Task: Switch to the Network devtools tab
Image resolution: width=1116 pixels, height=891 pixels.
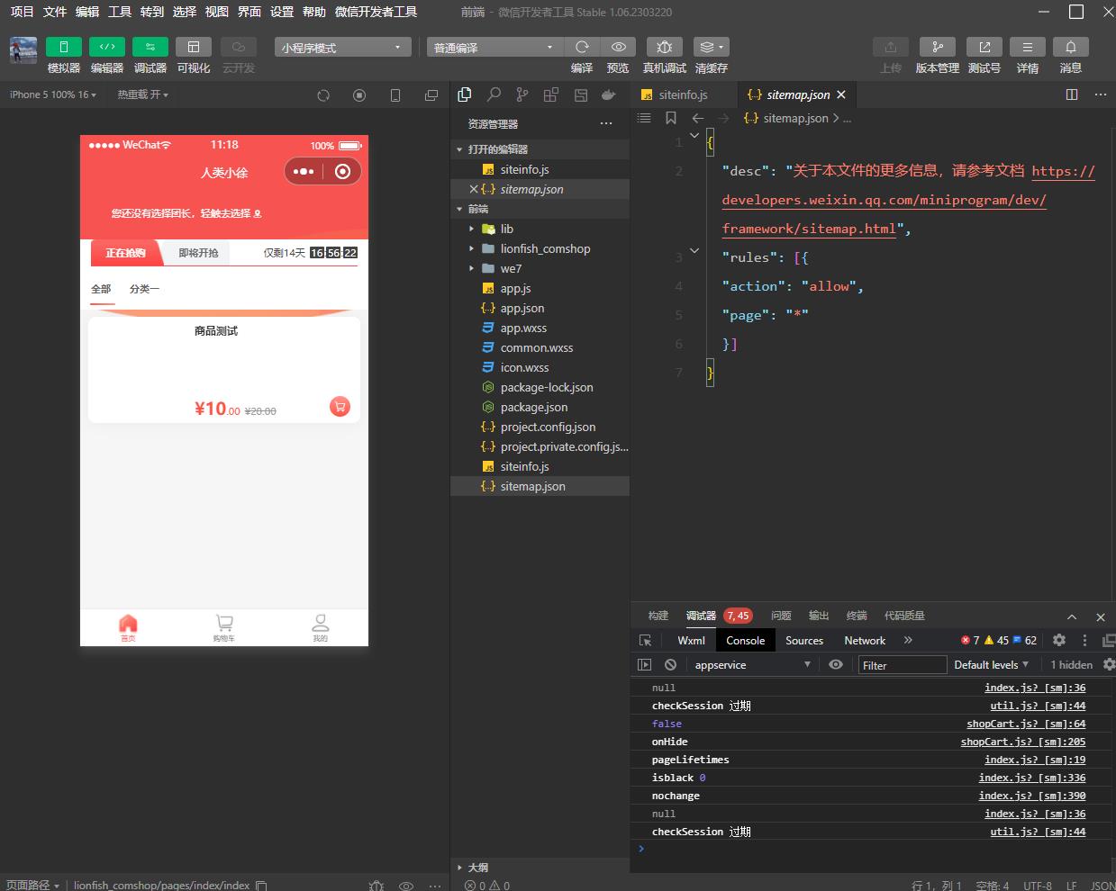Action: (865, 641)
